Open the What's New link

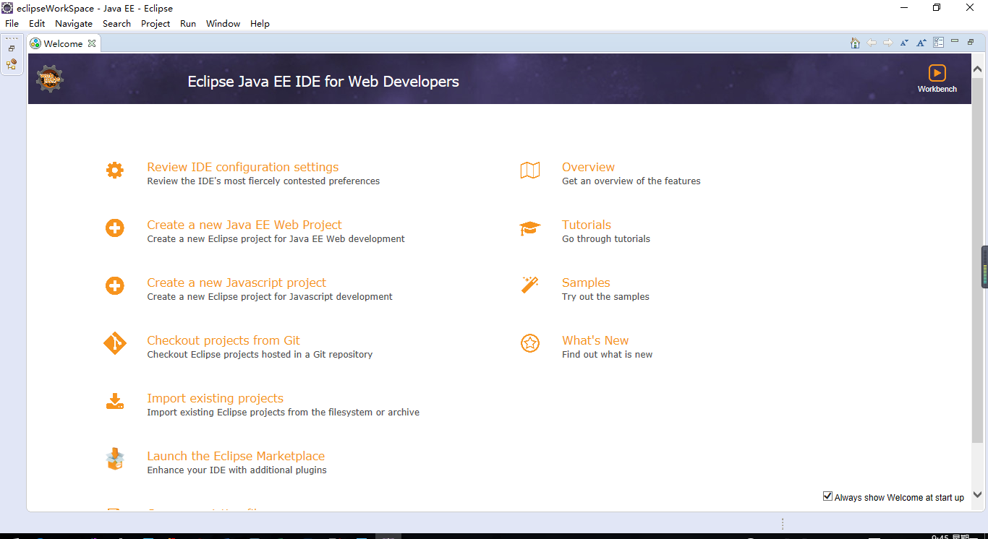point(595,340)
